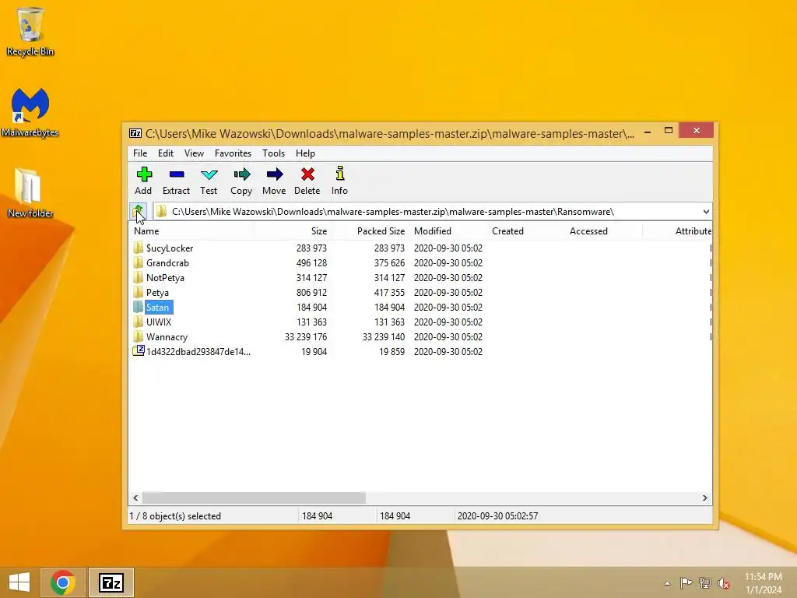Click the UIWIX folder icon
797x598 pixels.
point(138,322)
